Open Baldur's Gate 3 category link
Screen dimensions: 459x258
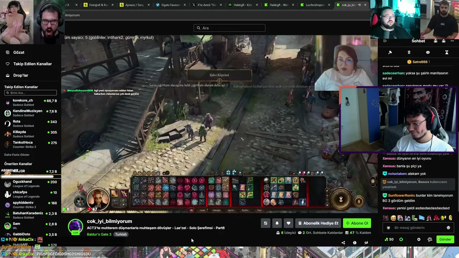[99, 234]
